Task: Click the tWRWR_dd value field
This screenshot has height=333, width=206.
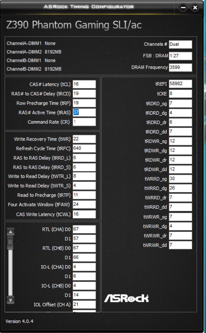Action: coord(181,245)
